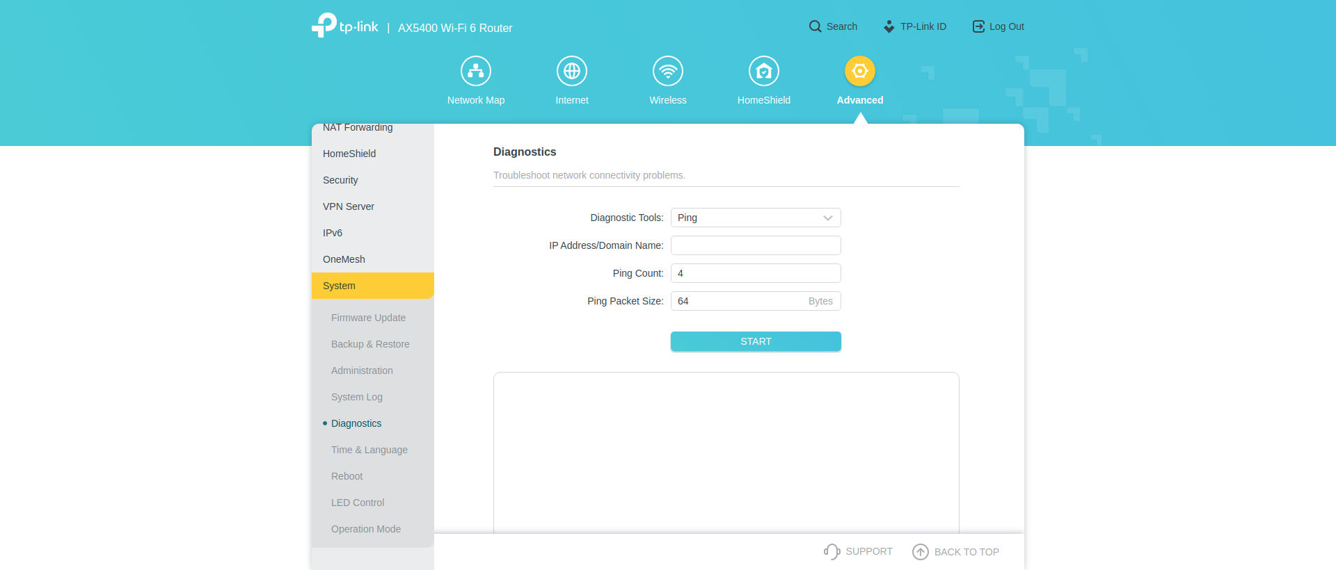The image size is (1336, 570).
Task: Open the TP-Link ID icon
Action: (x=889, y=26)
